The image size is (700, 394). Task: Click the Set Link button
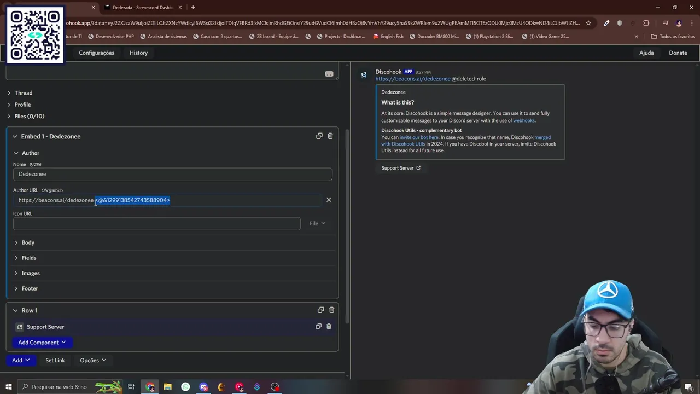click(x=55, y=360)
